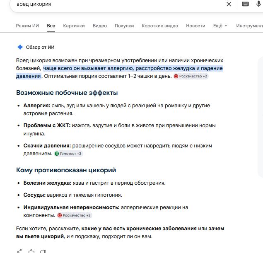
Task: Share the AI overview via the share icon
Action: [19, 251]
